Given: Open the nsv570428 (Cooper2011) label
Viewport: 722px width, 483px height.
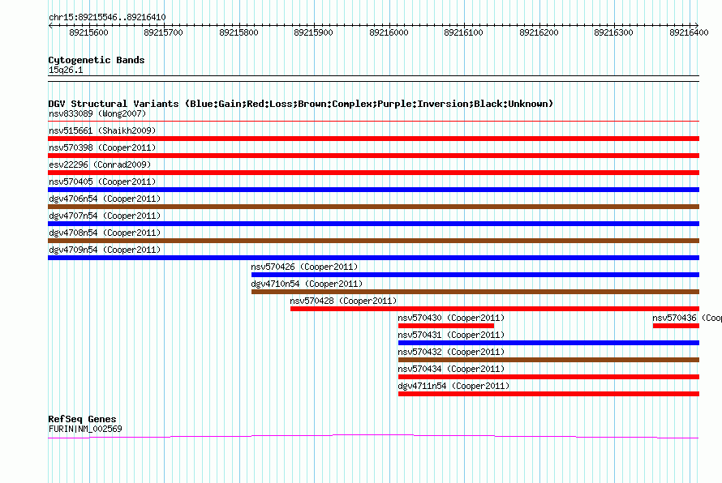Looking at the screenshot, I should point(343,301).
